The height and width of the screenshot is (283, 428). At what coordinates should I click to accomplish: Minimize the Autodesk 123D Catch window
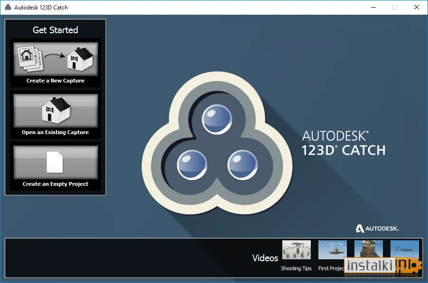coord(373,8)
